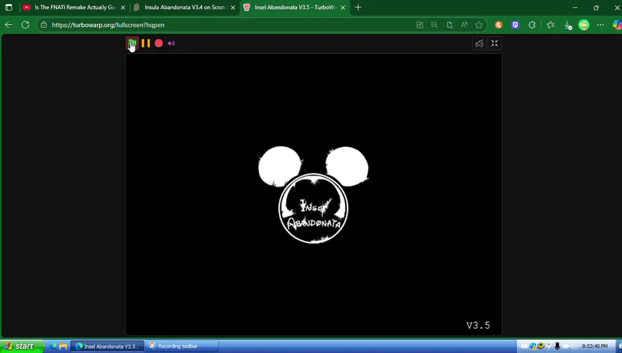Image resolution: width=622 pixels, height=353 pixels.
Task: Pause the project with the yellow pause button
Action: [x=146, y=44]
